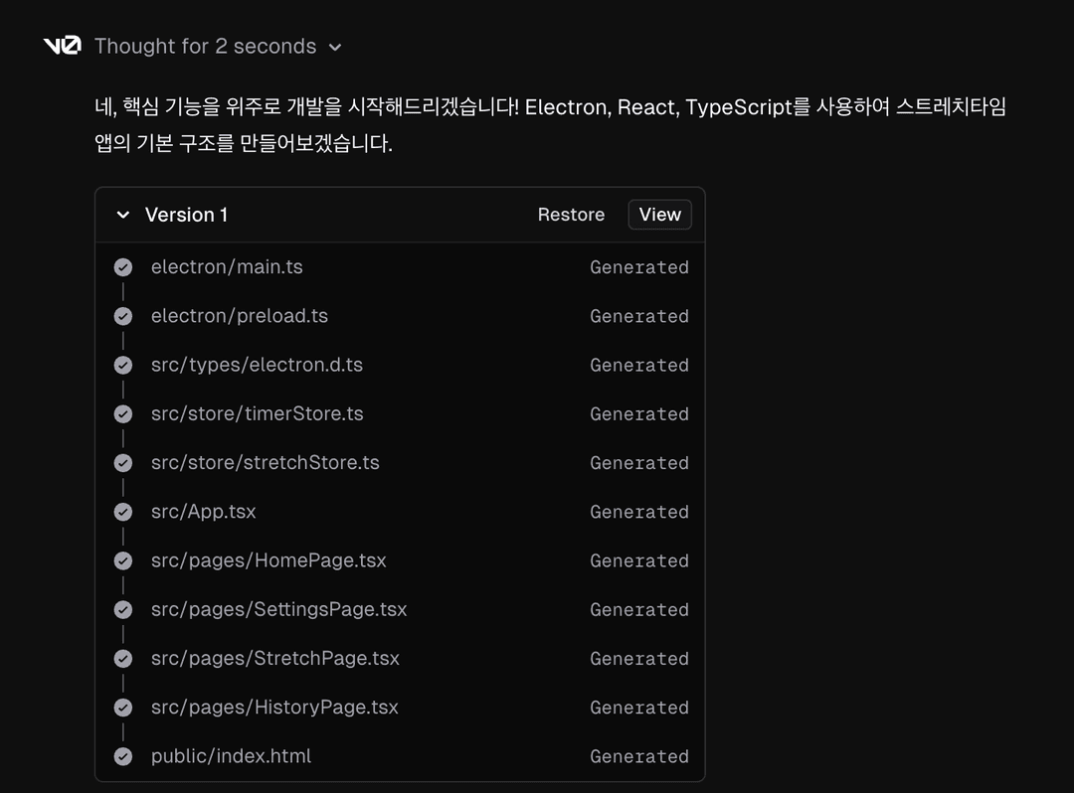This screenshot has height=793, width=1074.
Task: Click check icon beside src/types/electron.d.ts
Action: pyautogui.click(x=123, y=365)
